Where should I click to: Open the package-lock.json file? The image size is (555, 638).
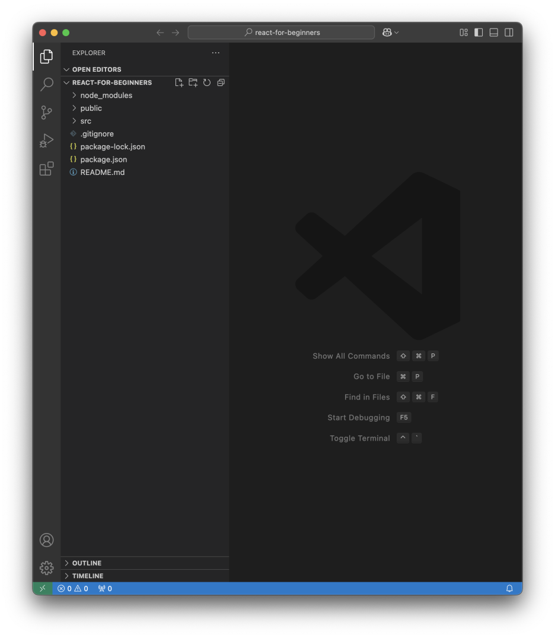tap(145, 146)
